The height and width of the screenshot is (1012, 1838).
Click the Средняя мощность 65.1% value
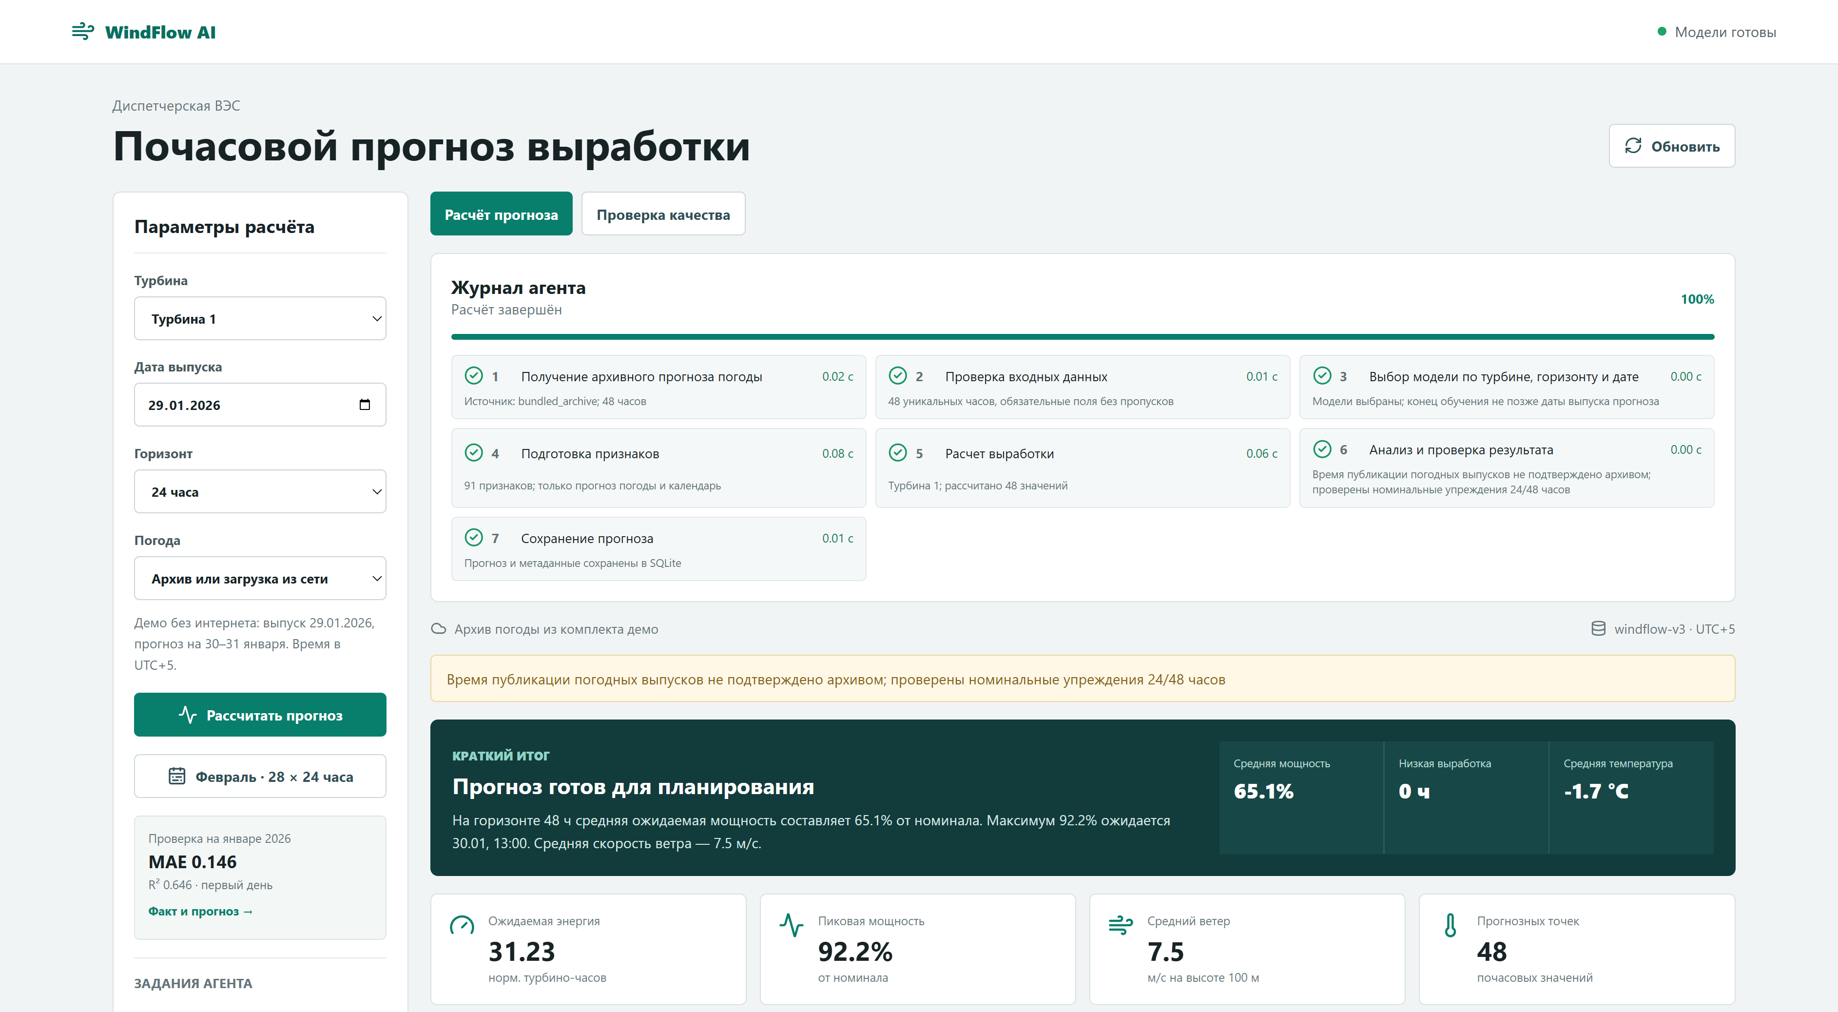[1263, 791]
